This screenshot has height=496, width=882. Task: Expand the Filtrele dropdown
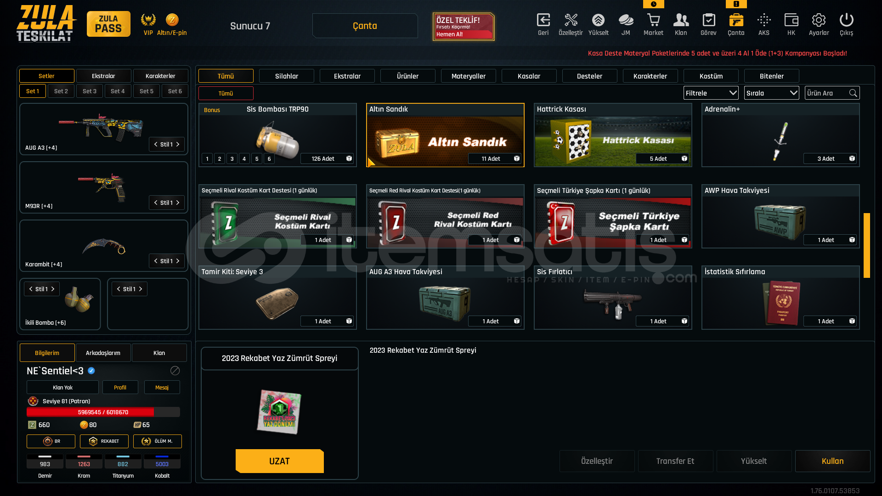pyautogui.click(x=711, y=93)
